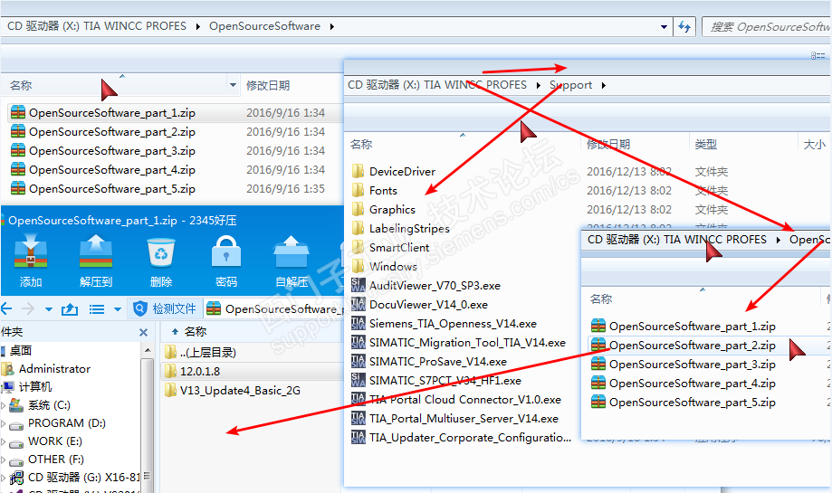
Task: Select SIMATIC_Migration_Tool_TIA_V14.exe
Action: coord(458,343)
